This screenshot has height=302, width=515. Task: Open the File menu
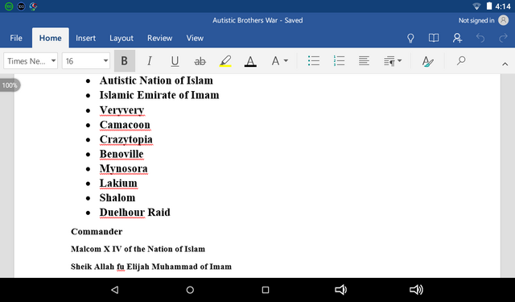(x=16, y=38)
